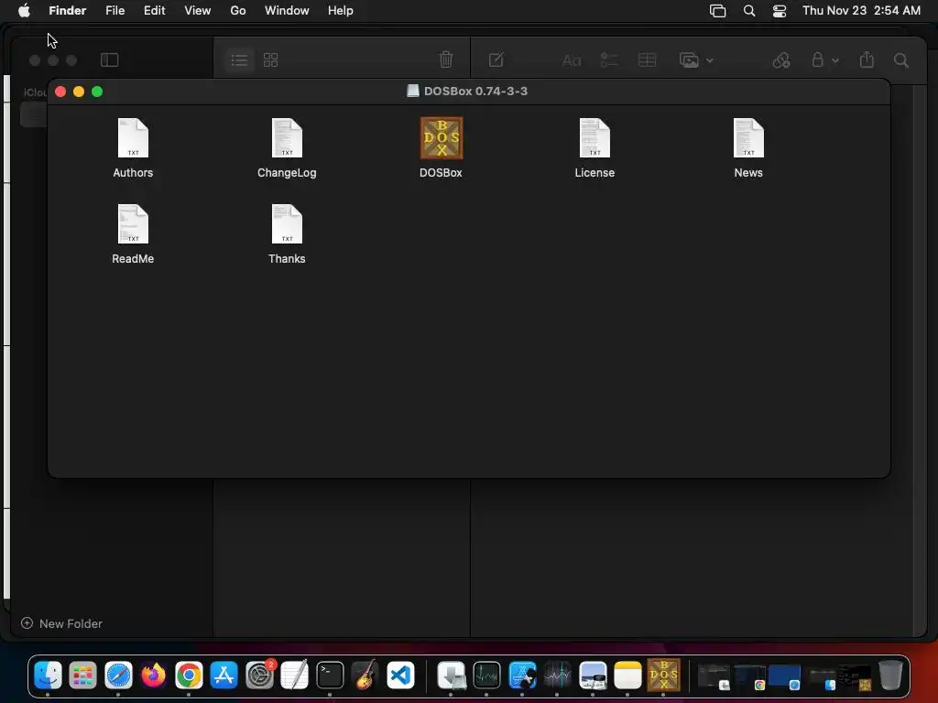The height and width of the screenshot is (703, 938).
Task: Open Safari from the Dock
Action: 118,676
